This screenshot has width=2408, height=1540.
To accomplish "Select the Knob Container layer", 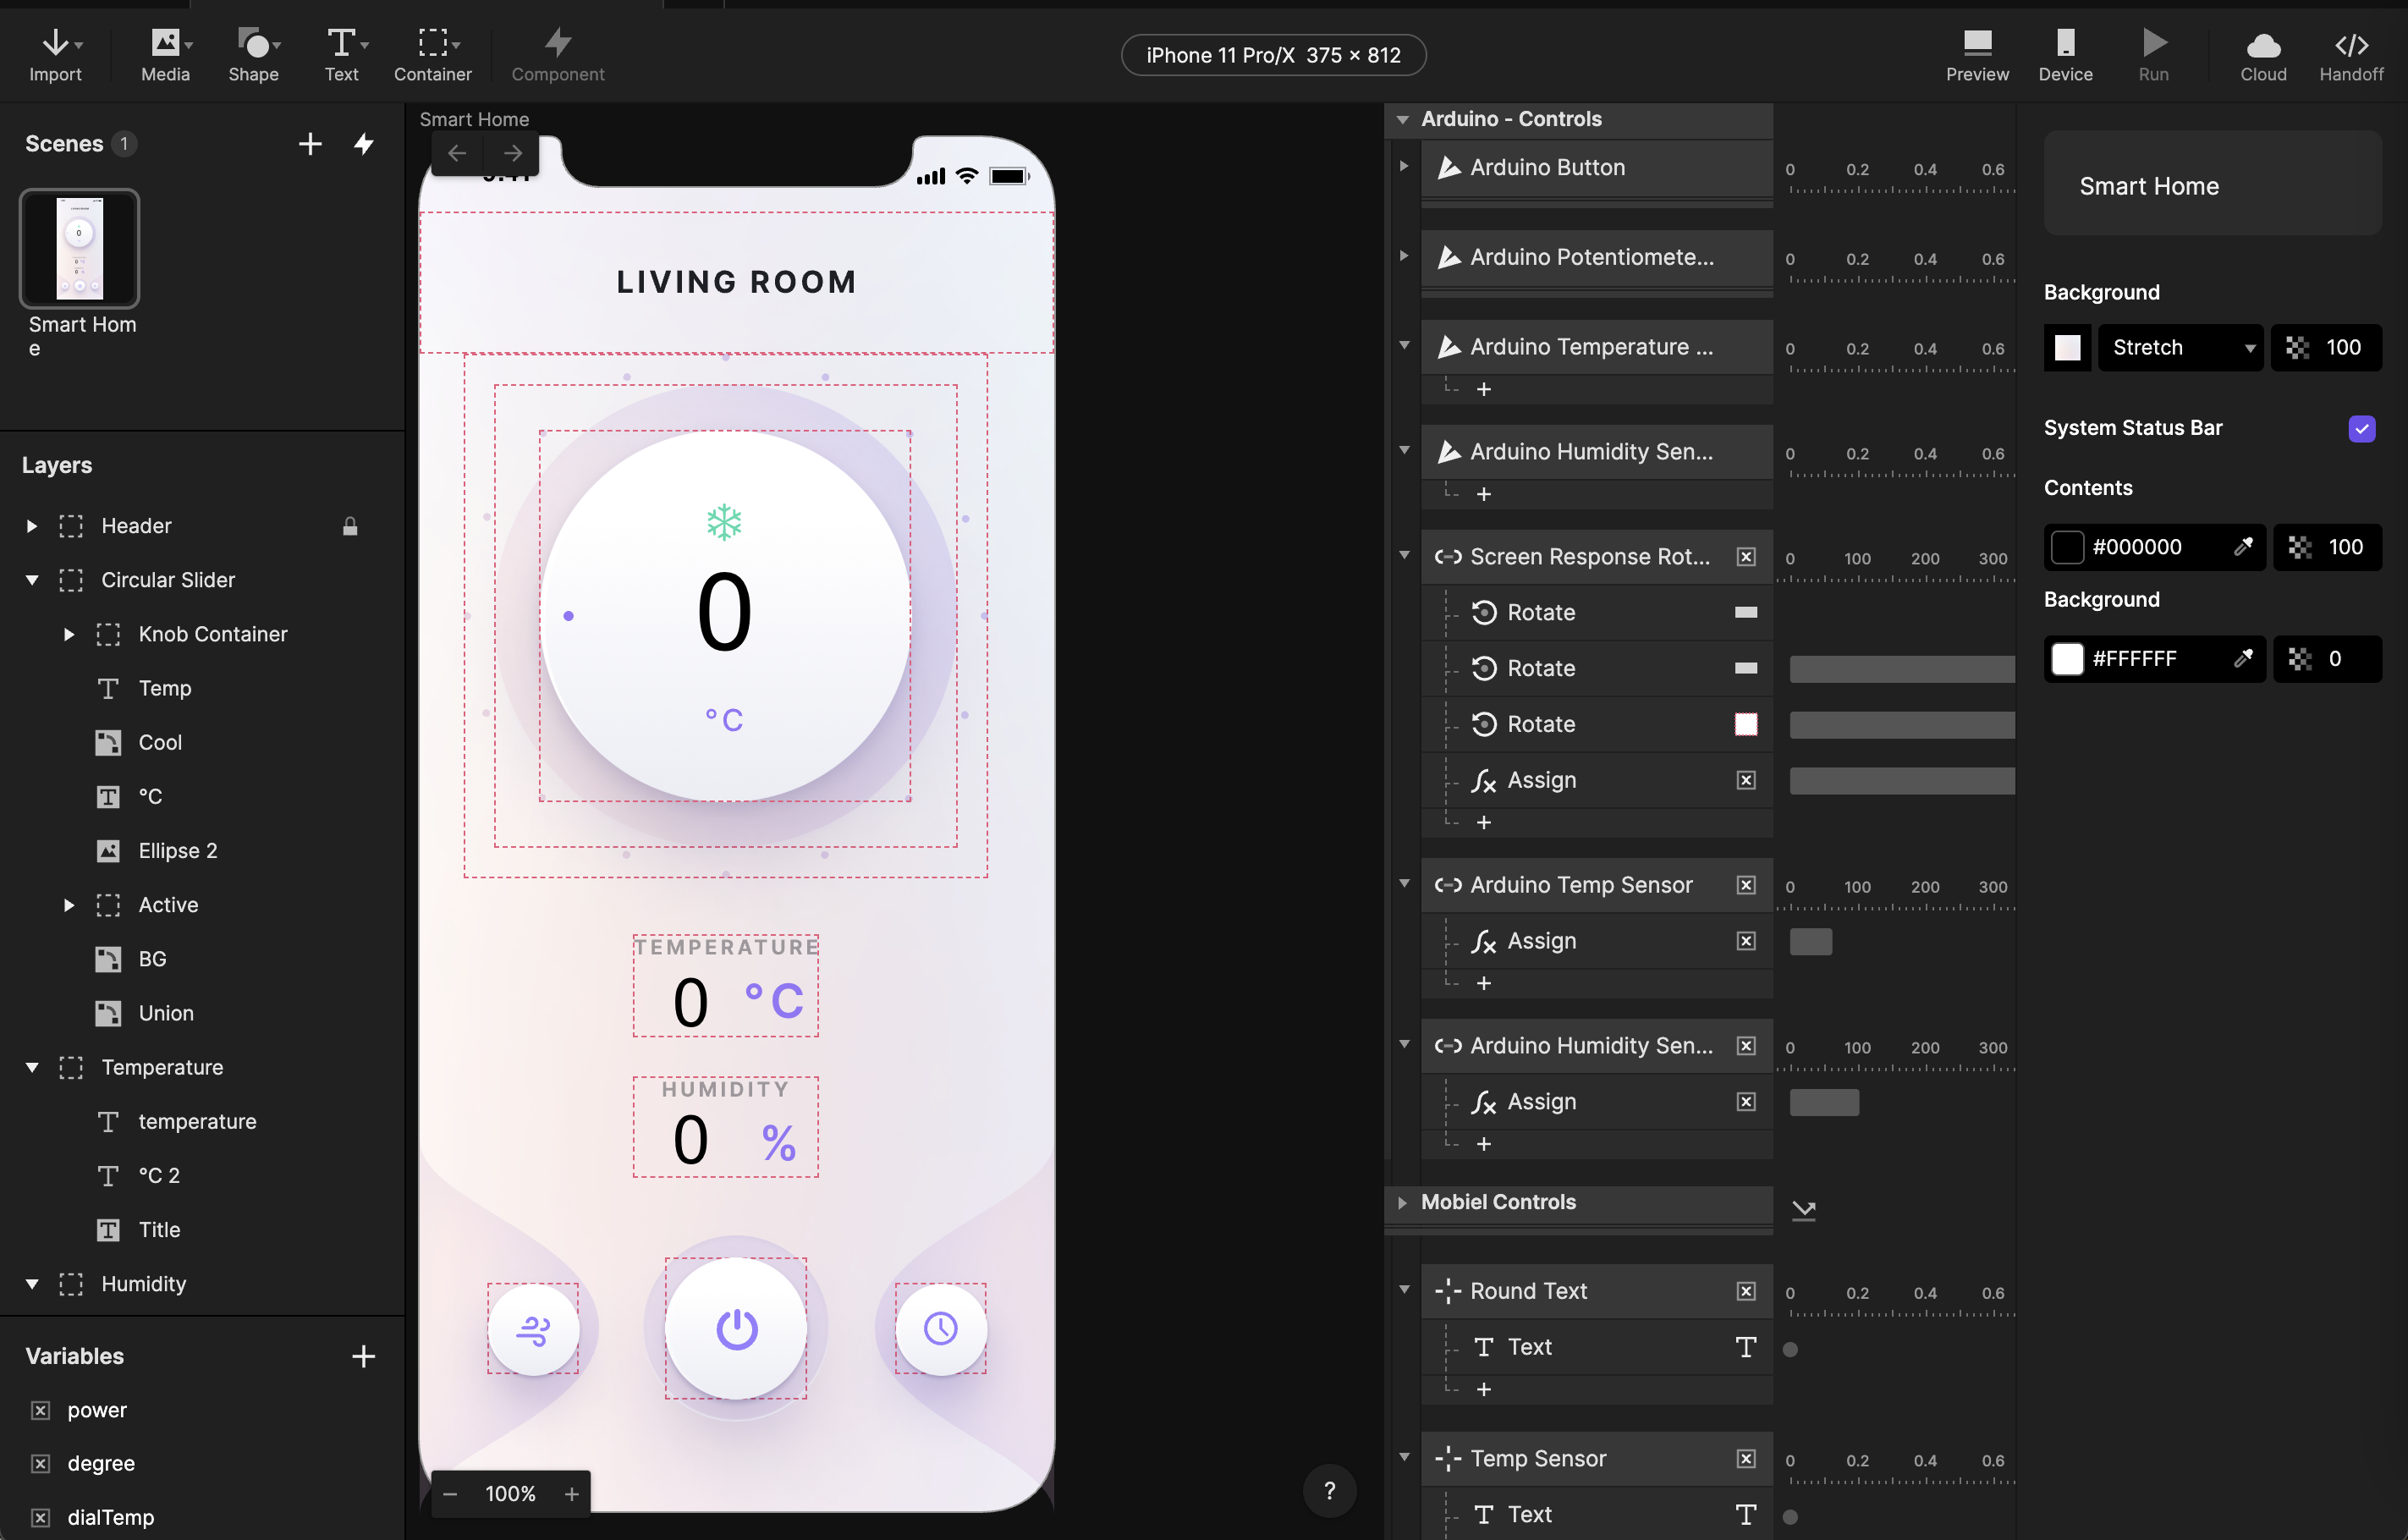I will (212, 634).
